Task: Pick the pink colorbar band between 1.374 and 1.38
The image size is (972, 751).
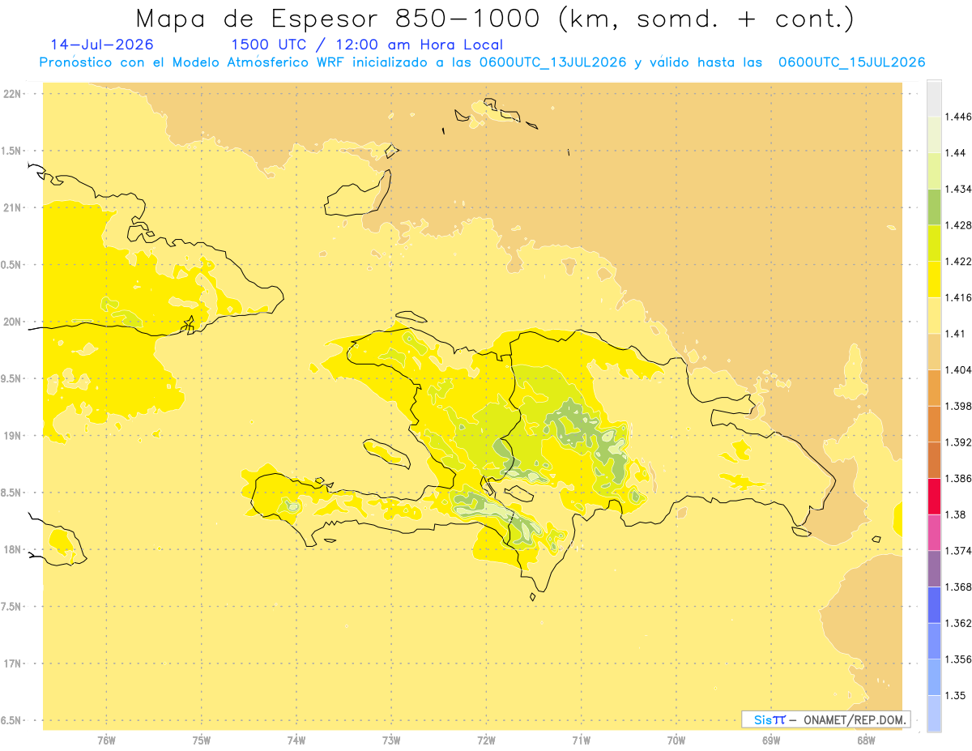Action: (x=934, y=532)
